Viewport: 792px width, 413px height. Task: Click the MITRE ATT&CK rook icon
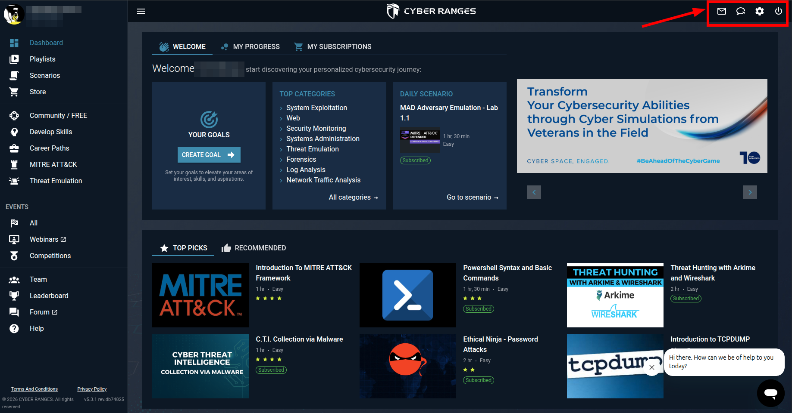[14, 165]
